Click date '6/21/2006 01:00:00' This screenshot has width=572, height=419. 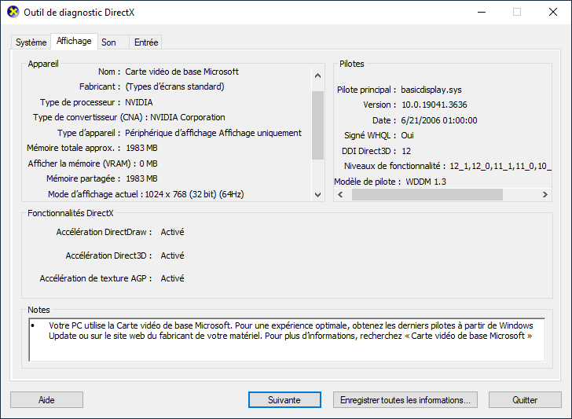click(439, 120)
